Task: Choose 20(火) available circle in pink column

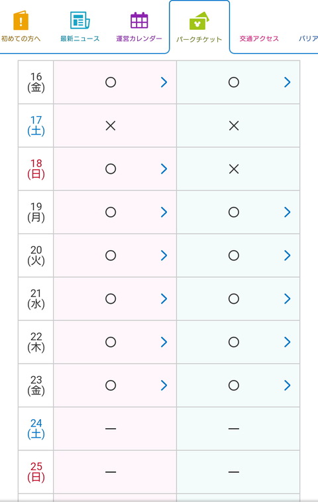Action: point(111,255)
